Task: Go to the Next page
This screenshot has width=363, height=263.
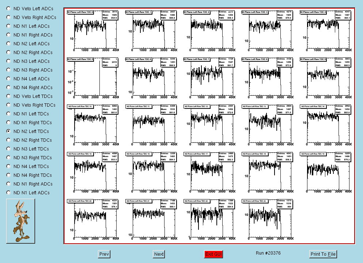Action: 159,254
